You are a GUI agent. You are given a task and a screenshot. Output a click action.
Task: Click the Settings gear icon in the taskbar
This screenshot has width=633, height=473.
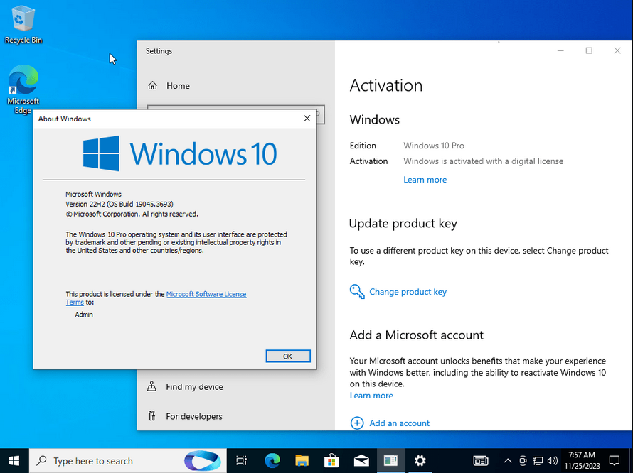420,460
